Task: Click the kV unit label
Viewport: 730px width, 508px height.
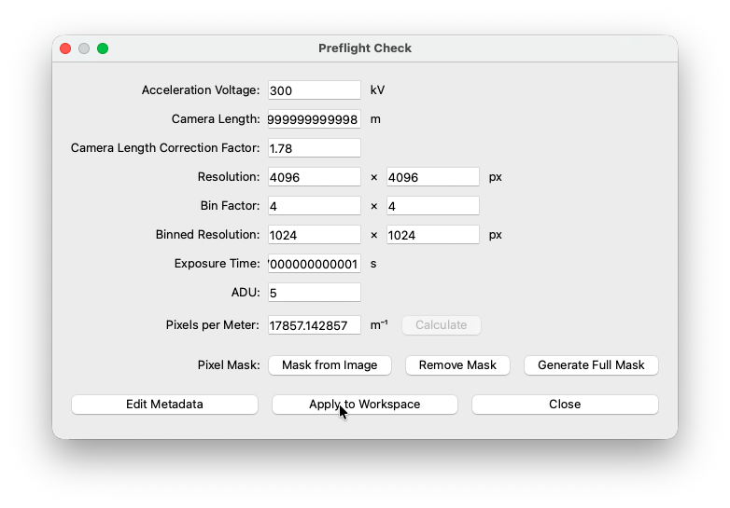Action: pos(377,90)
